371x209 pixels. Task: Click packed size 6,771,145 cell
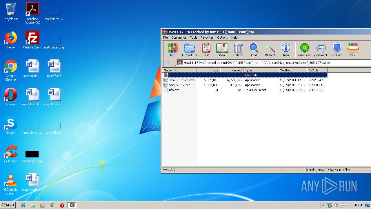click(234, 80)
